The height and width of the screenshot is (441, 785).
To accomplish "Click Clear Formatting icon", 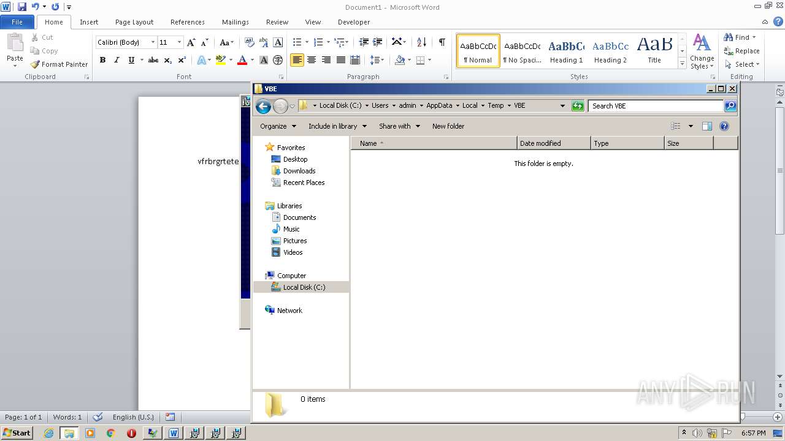I will (x=249, y=42).
